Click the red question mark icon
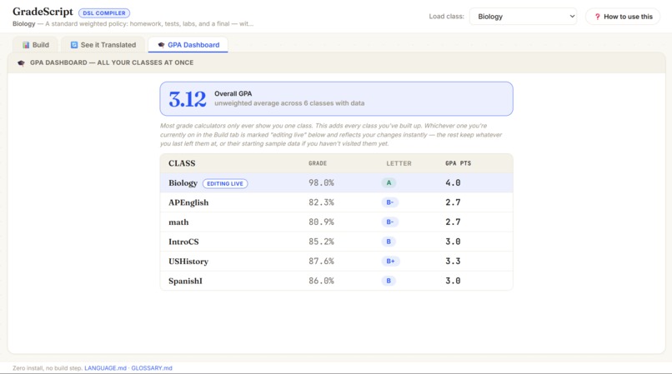This screenshot has height=374, width=672. [x=598, y=17]
